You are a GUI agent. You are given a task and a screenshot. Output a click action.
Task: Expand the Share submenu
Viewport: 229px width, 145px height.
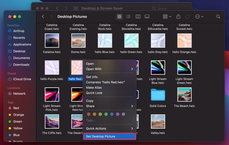pyautogui.click(x=110, y=106)
